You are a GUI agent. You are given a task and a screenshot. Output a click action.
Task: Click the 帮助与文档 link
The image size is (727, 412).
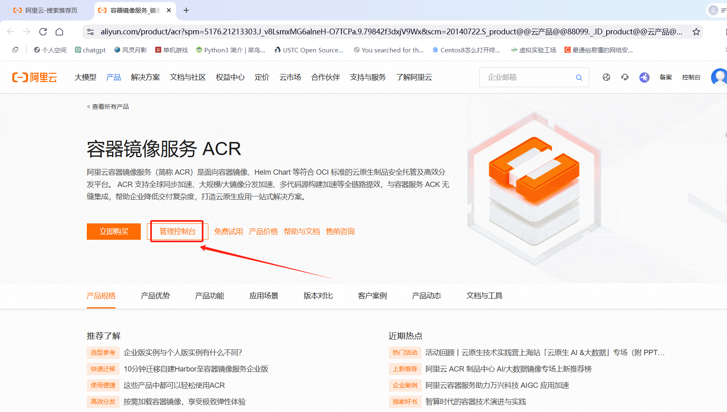pyautogui.click(x=302, y=232)
